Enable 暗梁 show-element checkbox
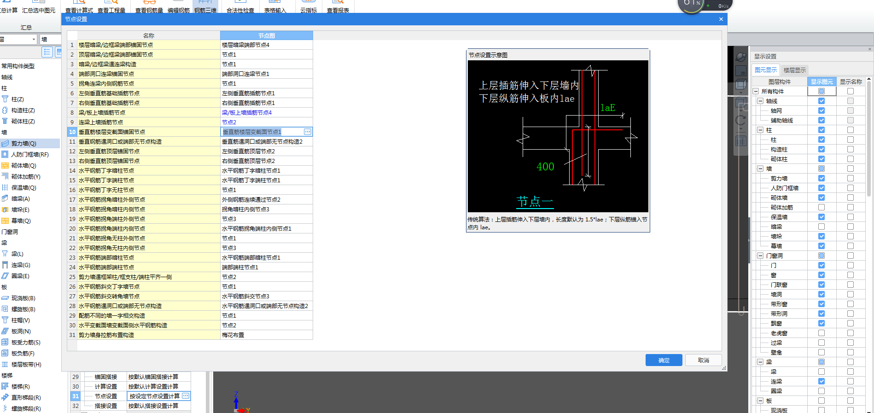This screenshot has width=874, height=413. pyautogui.click(x=822, y=227)
